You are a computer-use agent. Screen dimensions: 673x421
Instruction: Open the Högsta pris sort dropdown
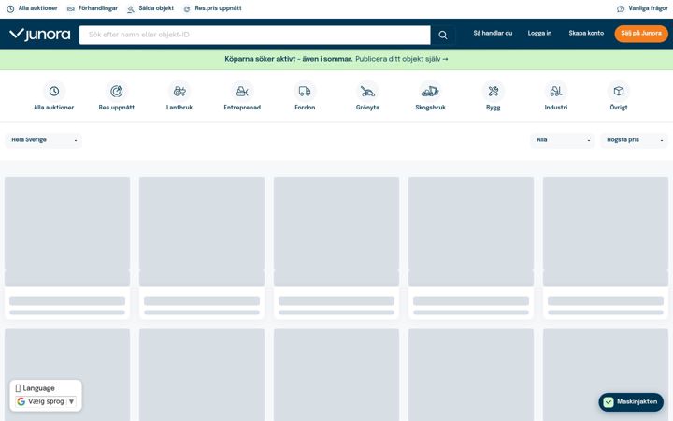pos(634,140)
